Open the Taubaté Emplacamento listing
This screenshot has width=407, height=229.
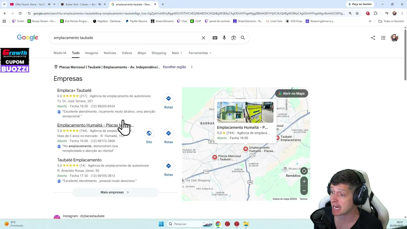(79, 160)
